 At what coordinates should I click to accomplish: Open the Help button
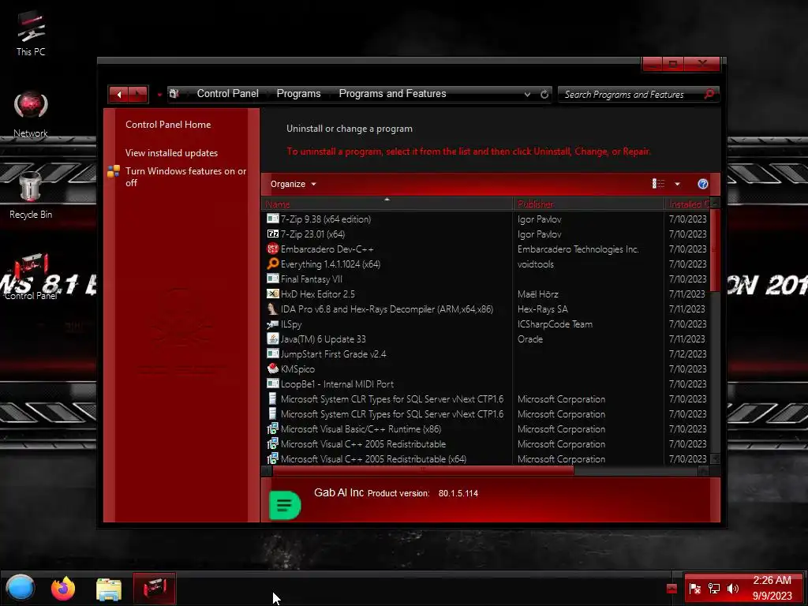click(x=703, y=184)
